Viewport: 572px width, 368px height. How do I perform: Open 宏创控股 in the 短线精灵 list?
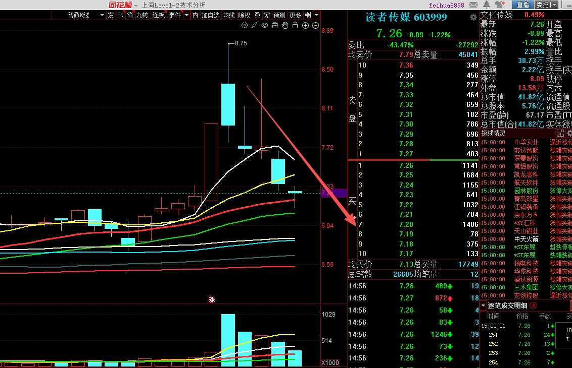tap(526, 295)
